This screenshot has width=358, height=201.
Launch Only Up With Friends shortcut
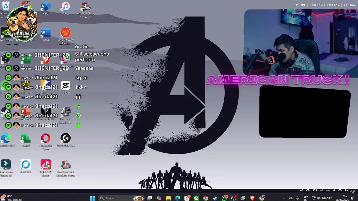65,36
